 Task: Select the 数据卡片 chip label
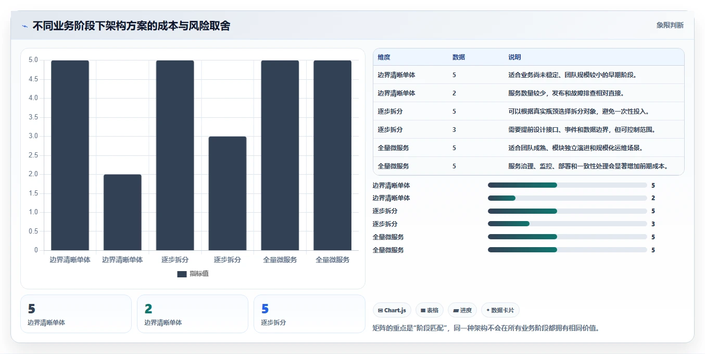503,311
